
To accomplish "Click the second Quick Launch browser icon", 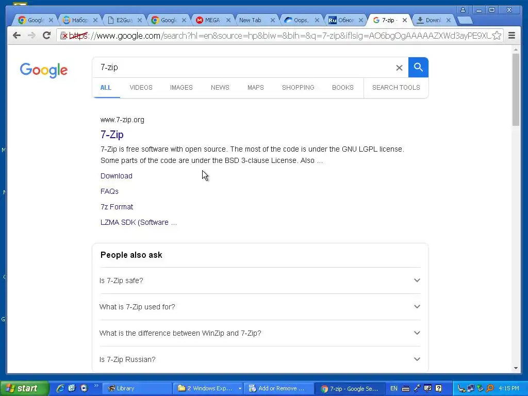I will pos(72,388).
